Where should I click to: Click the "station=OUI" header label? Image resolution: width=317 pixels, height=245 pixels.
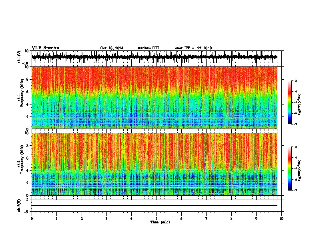tap(148, 48)
